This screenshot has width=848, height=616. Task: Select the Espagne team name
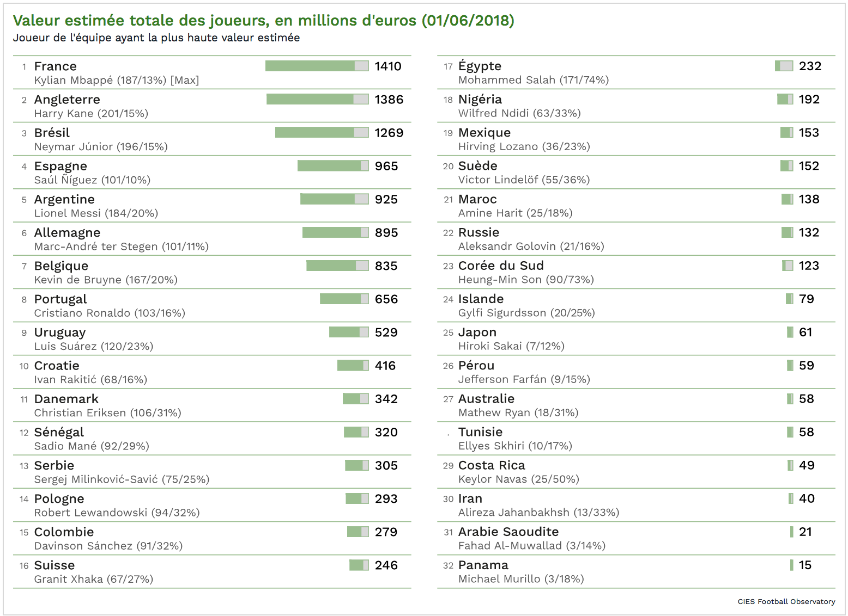click(60, 166)
